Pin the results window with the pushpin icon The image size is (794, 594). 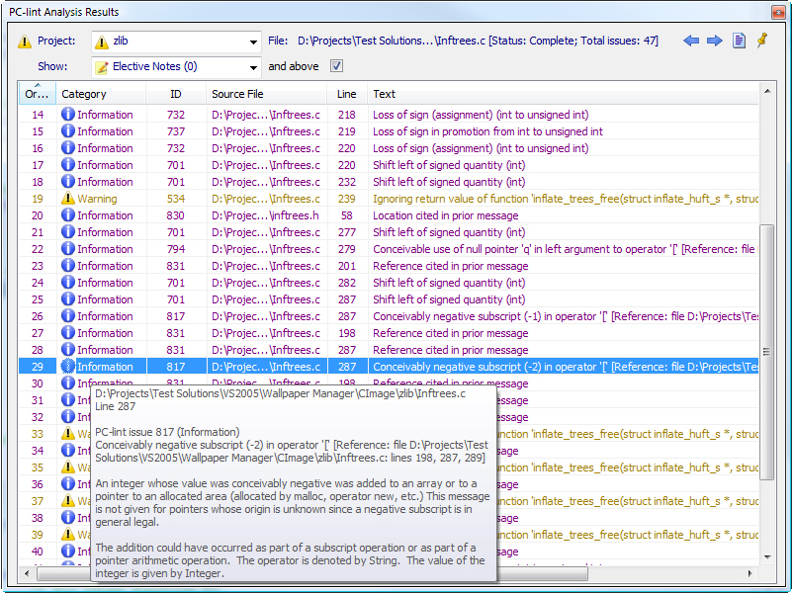(x=761, y=40)
